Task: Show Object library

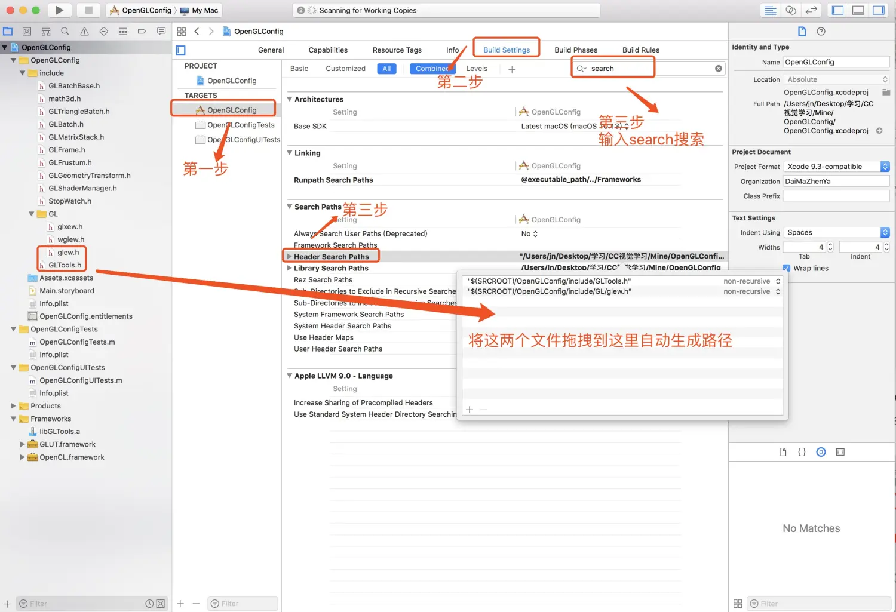Action: tap(821, 452)
